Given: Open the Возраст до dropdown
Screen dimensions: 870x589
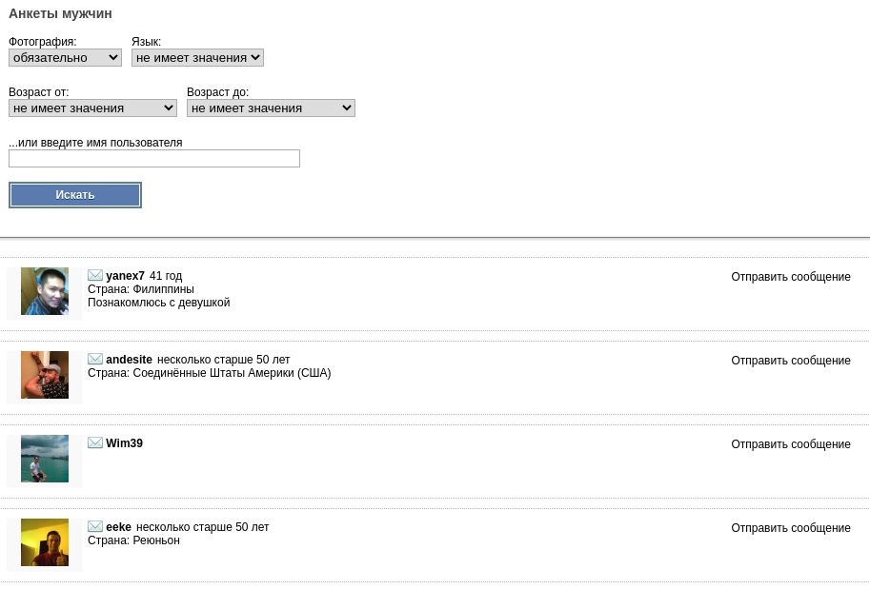Looking at the screenshot, I should click(x=271, y=108).
